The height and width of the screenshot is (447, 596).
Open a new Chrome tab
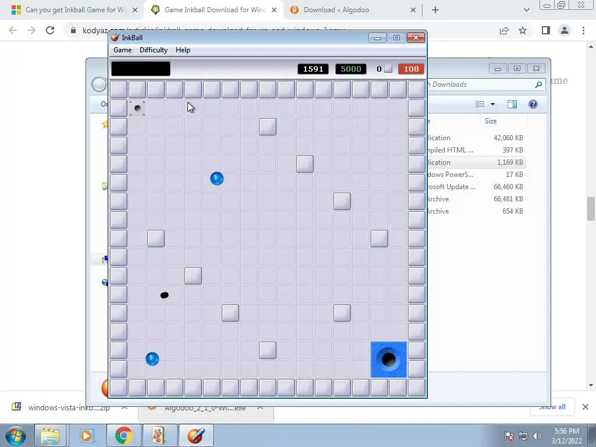click(x=435, y=10)
